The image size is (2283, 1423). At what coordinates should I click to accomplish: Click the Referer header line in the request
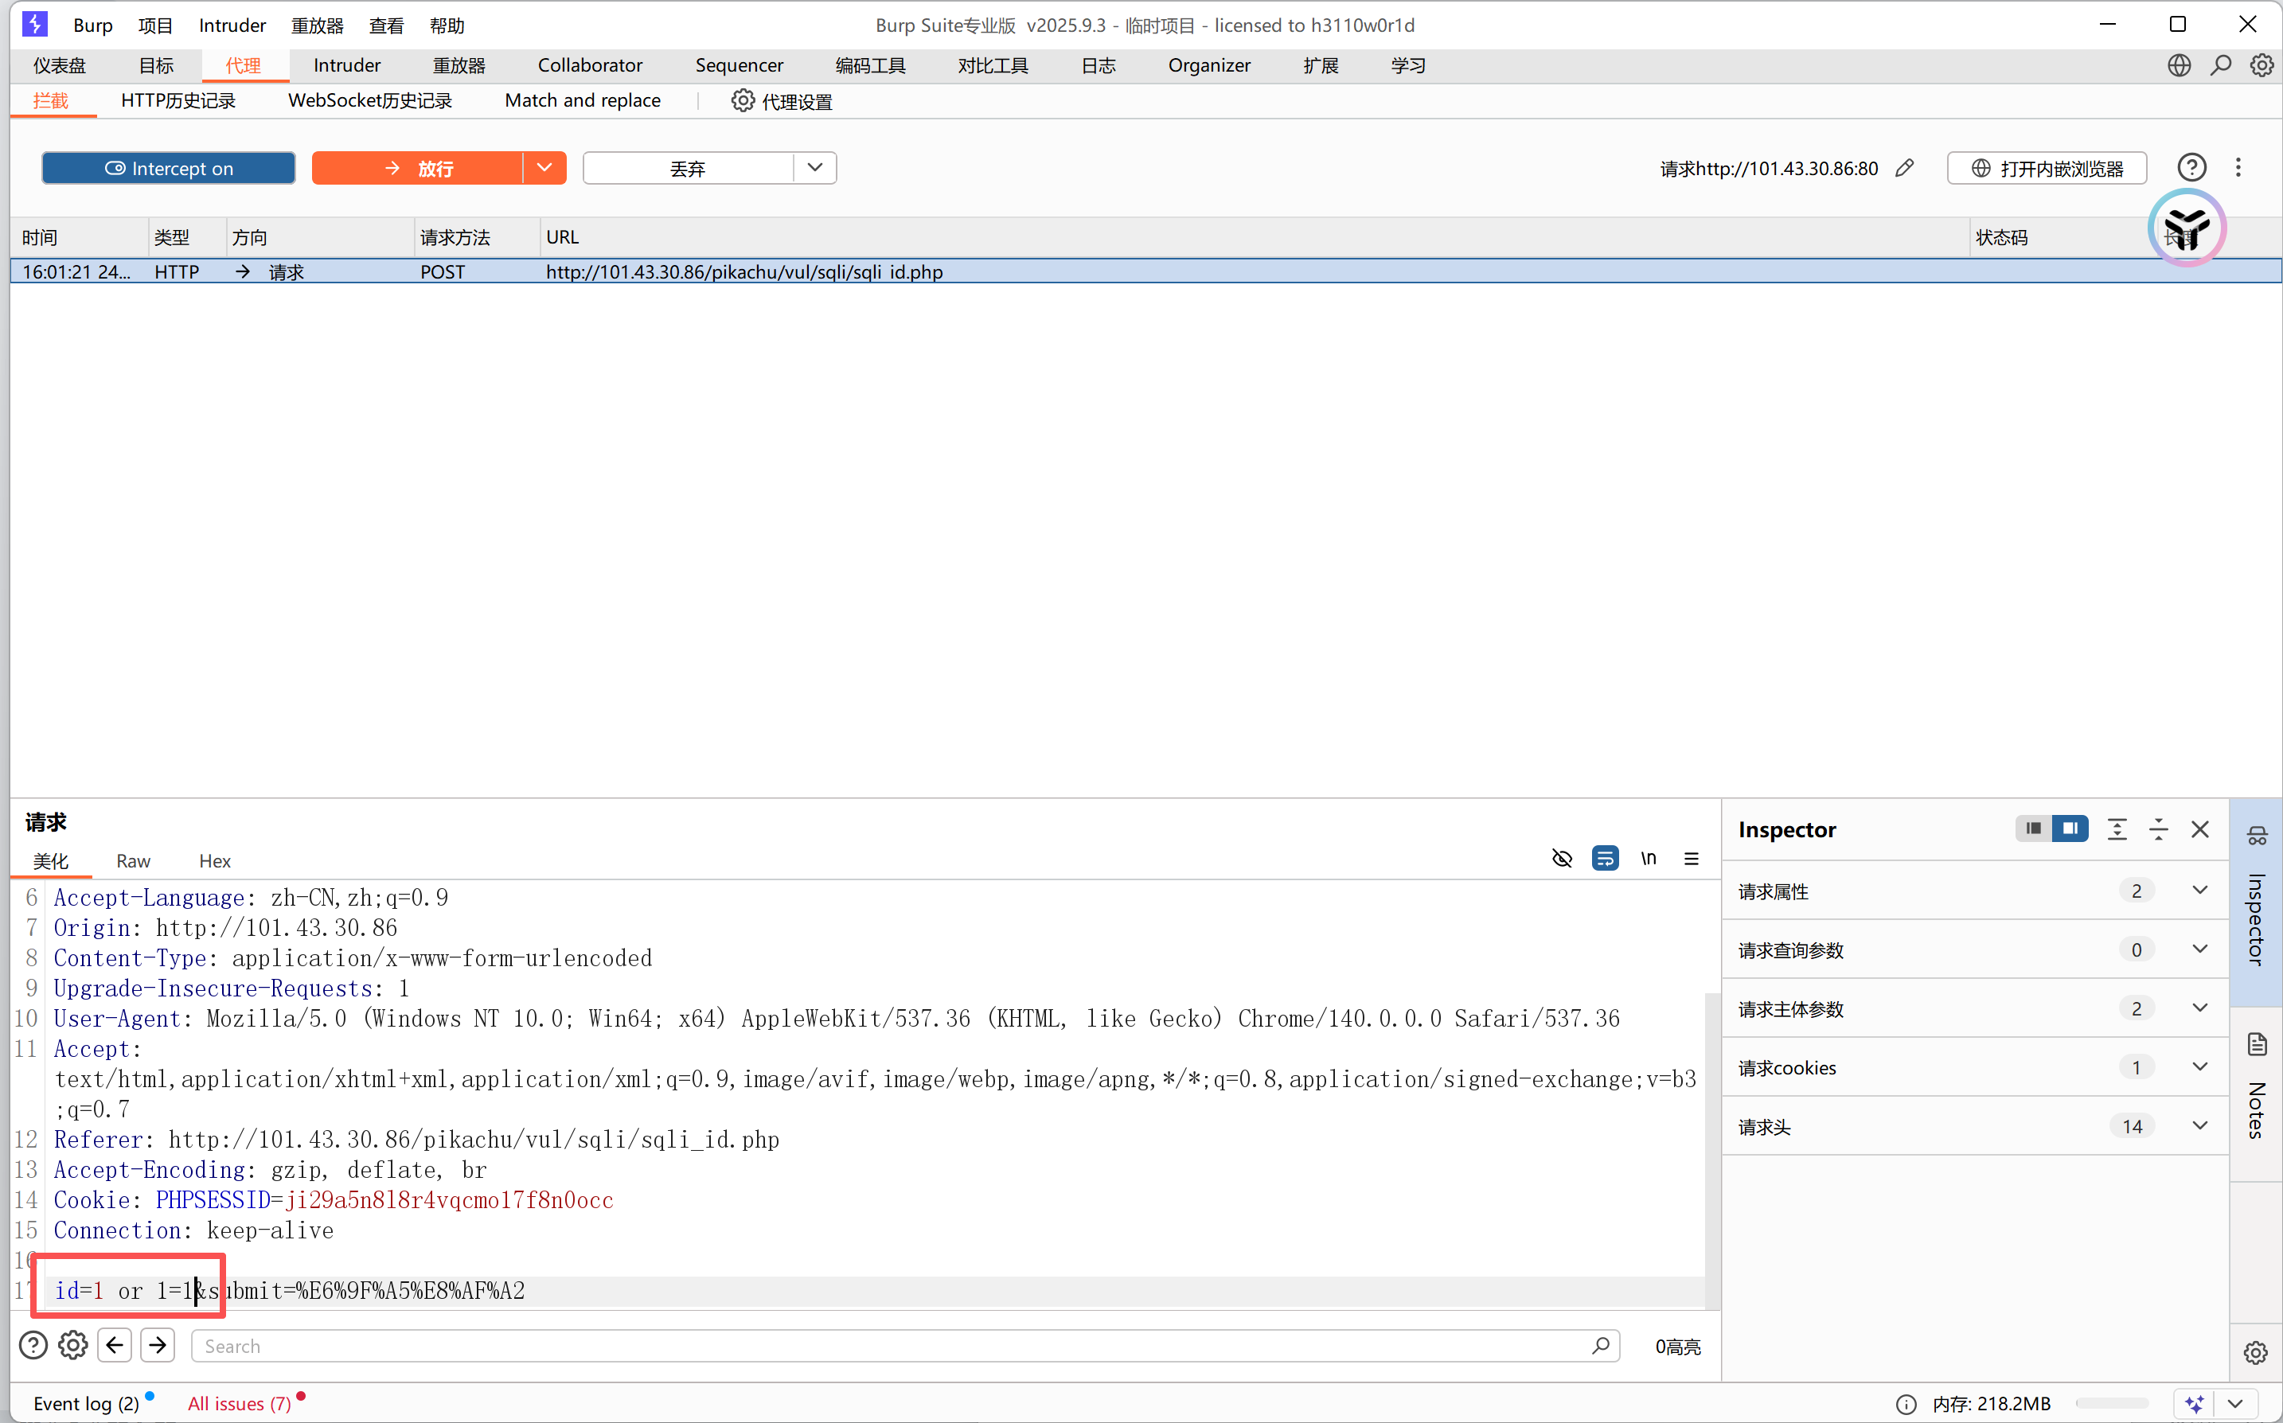tap(417, 1140)
